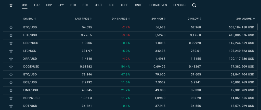Click XRP 24H low 1.3155

(x=196, y=59)
